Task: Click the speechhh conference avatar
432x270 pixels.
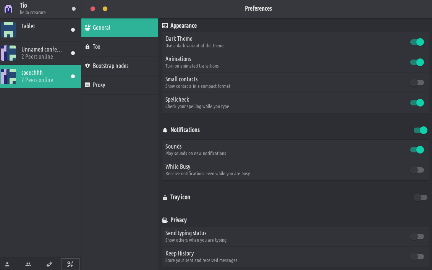Action: pyautogui.click(x=8, y=76)
